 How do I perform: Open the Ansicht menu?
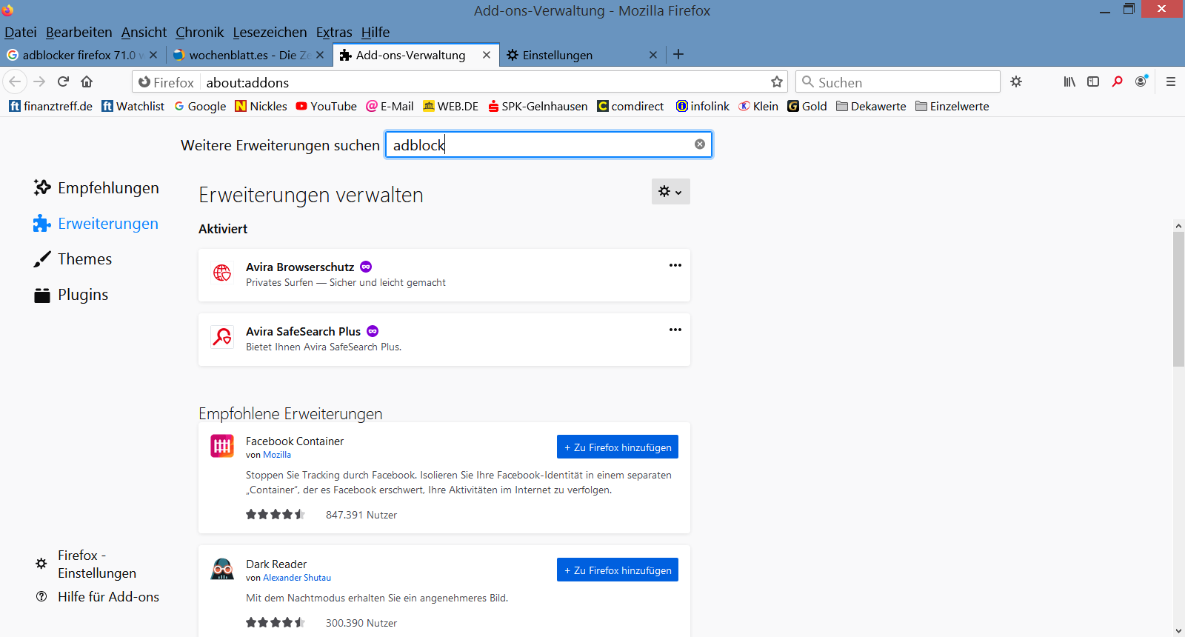pyautogui.click(x=144, y=33)
